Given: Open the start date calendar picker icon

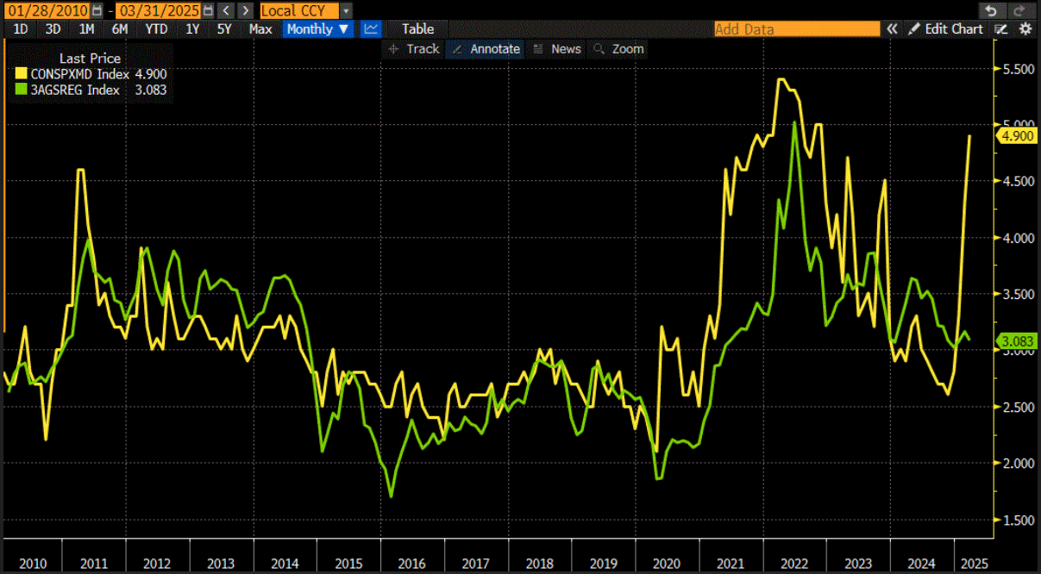Looking at the screenshot, I should [x=95, y=10].
